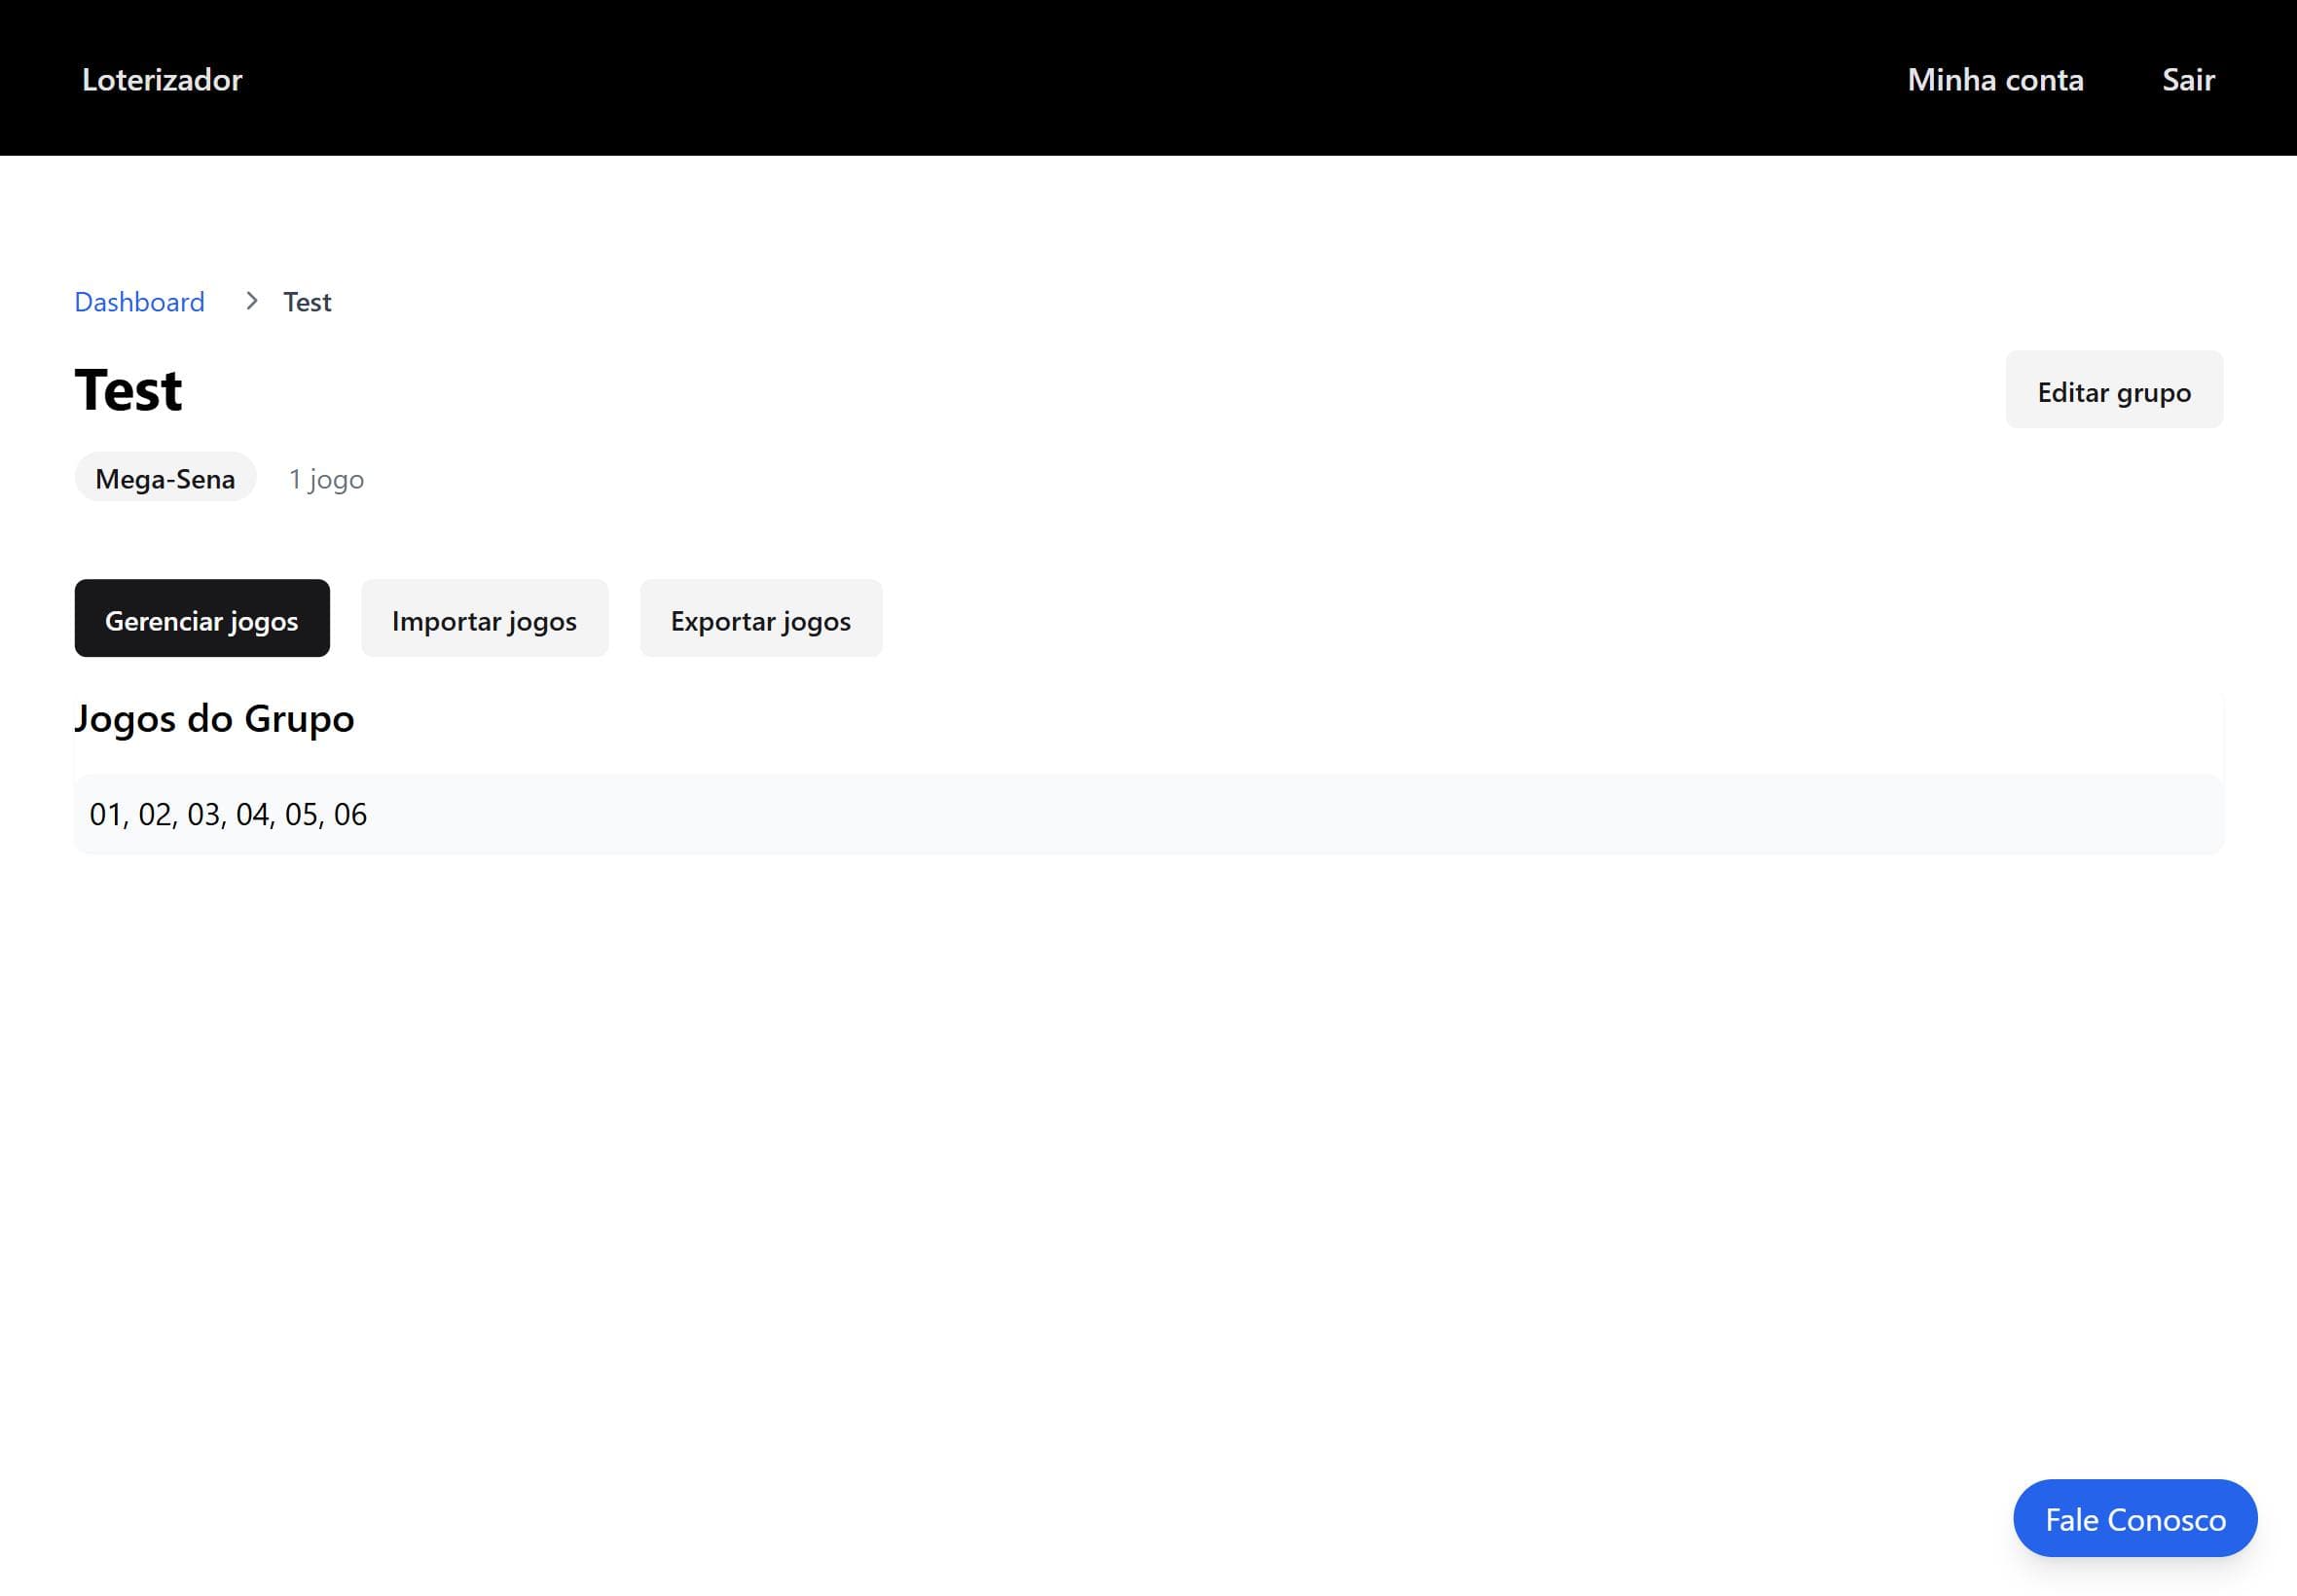The image size is (2297, 1596).
Task: Click number 03 in the game row
Action: point(203,814)
